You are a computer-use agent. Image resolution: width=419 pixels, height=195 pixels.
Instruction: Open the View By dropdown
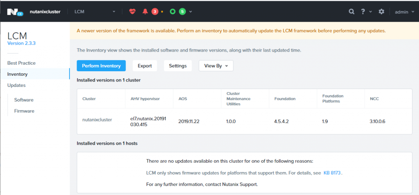pos(216,66)
